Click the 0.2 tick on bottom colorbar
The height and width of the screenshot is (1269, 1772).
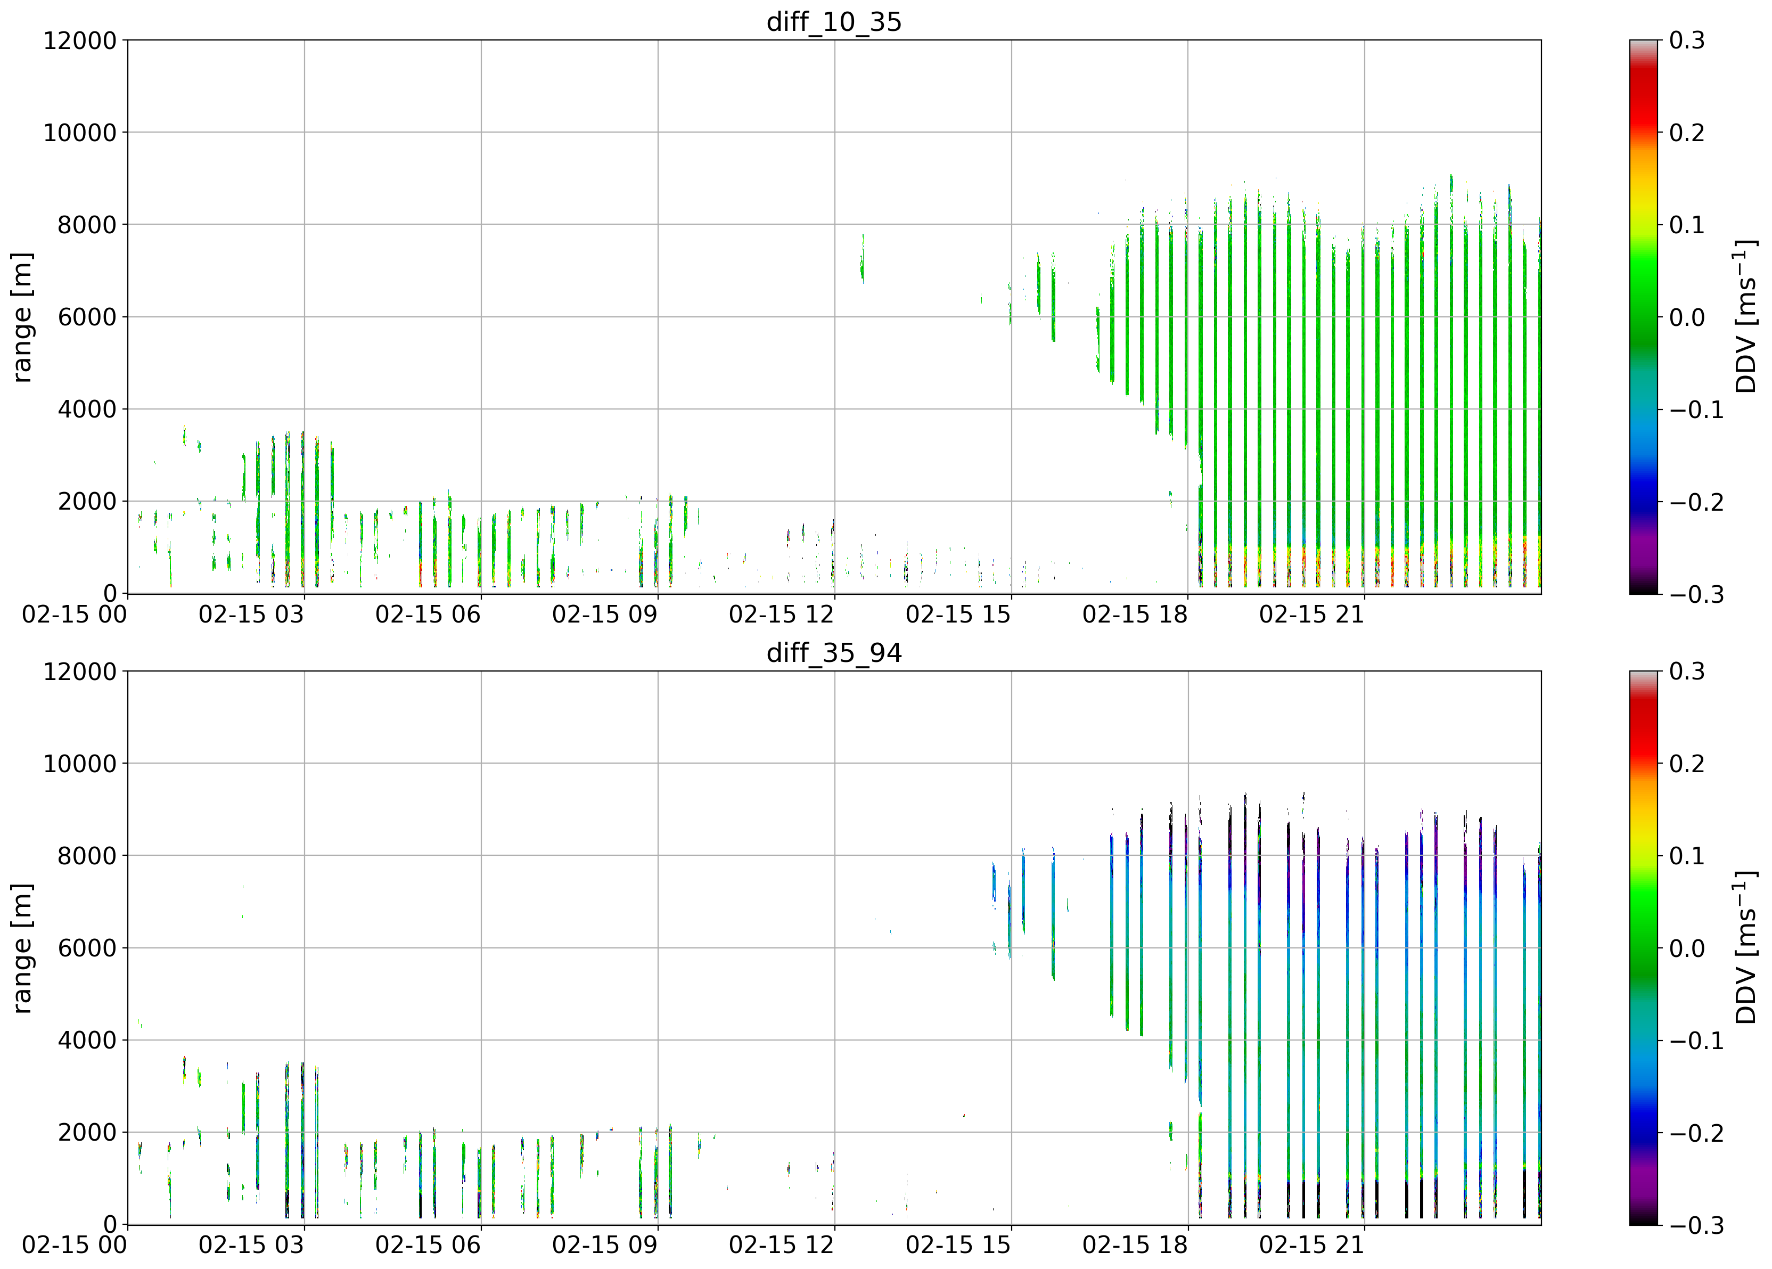(x=1687, y=764)
